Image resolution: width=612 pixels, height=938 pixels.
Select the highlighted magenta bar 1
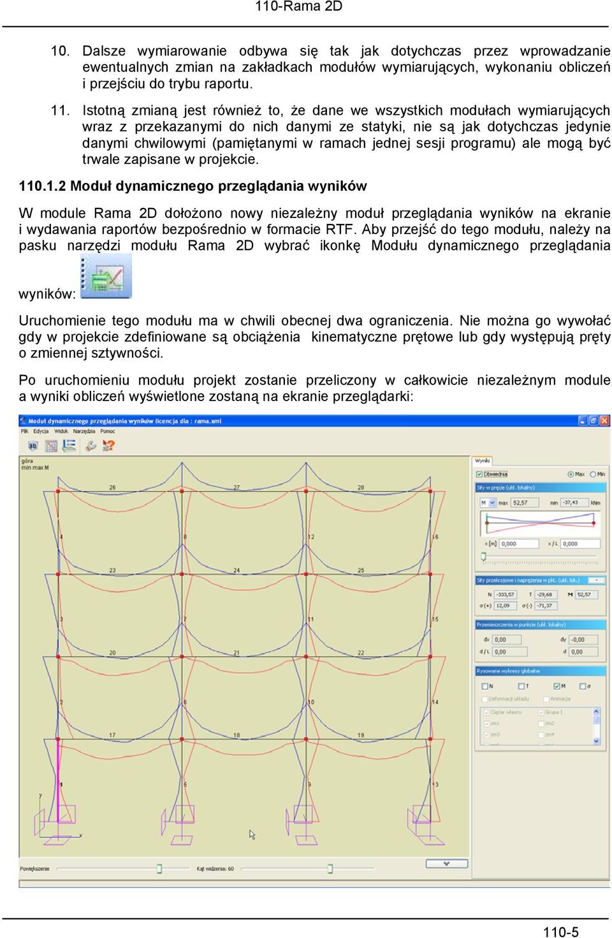point(59,779)
